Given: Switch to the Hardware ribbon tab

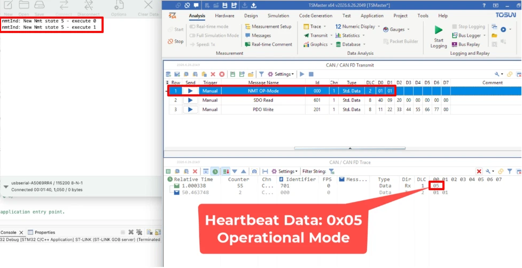Looking at the screenshot, I should (224, 15).
